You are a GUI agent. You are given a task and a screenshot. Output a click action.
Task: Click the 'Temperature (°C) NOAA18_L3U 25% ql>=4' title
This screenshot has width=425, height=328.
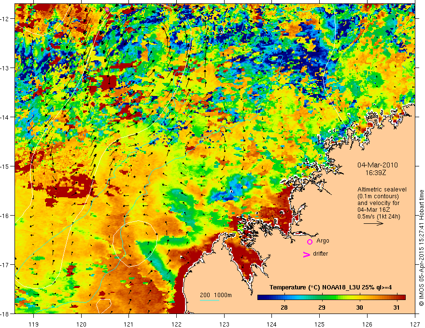tap(330, 287)
